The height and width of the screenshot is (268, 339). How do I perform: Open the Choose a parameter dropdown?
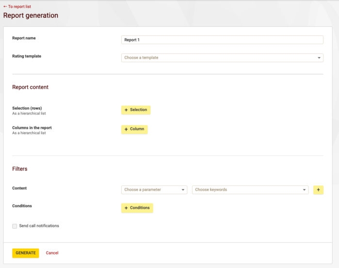point(154,190)
